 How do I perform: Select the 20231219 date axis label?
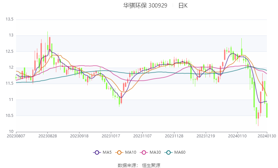click(x=206, y=136)
